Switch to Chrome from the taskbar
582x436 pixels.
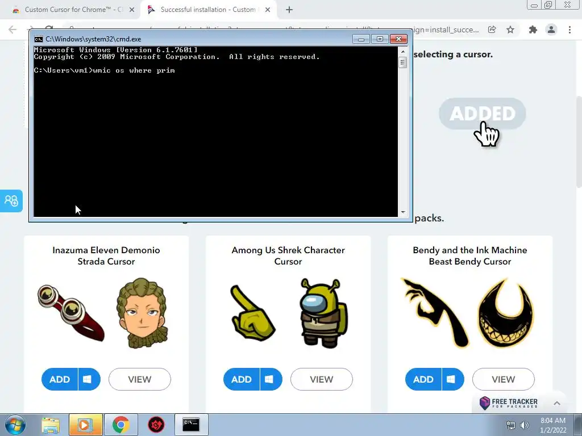tap(120, 425)
